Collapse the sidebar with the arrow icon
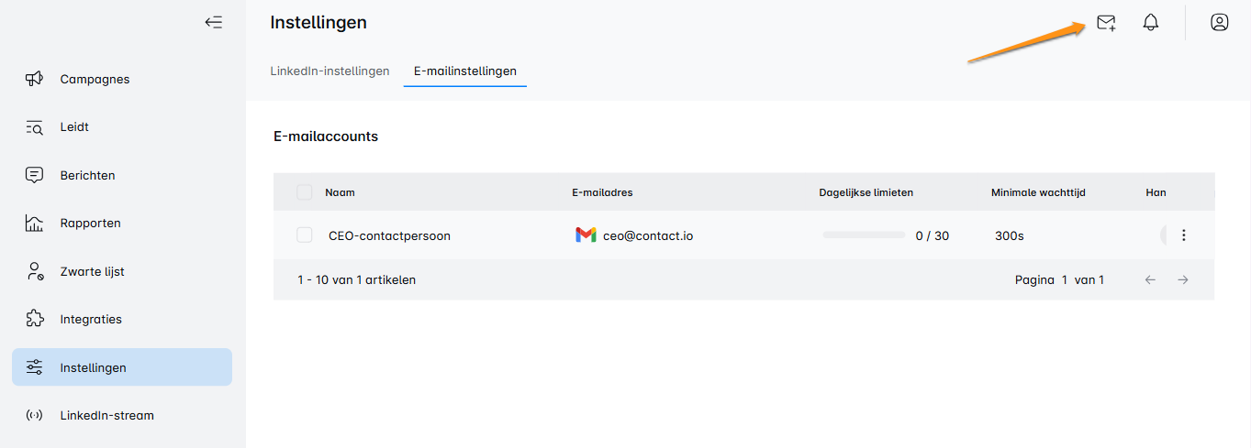1251x448 pixels. [213, 23]
